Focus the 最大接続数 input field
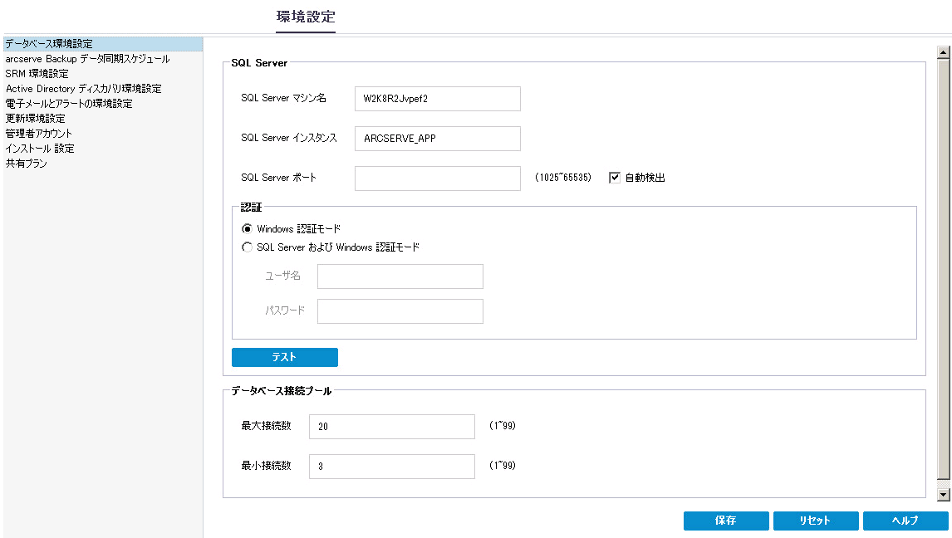952x538 pixels. point(391,427)
